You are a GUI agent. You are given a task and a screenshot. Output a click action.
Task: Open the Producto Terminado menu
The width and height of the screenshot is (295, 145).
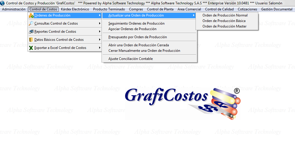(x=109, y=9)
